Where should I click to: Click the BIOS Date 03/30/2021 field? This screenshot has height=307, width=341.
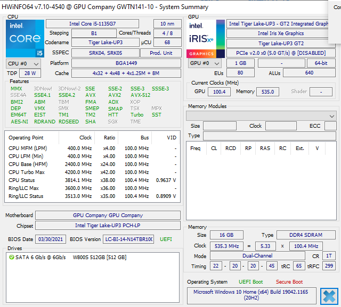[x=51, y=239]
